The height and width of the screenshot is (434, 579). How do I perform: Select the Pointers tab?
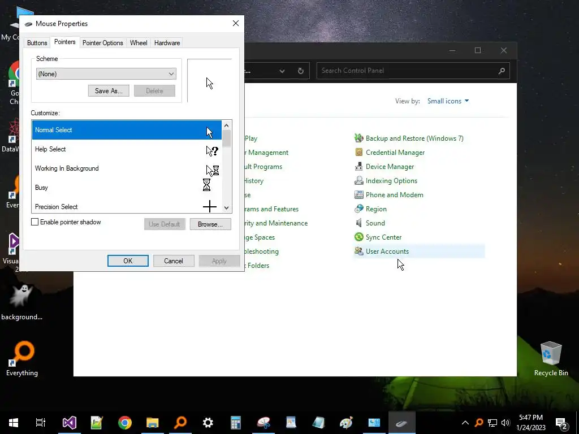pos(64,42)
